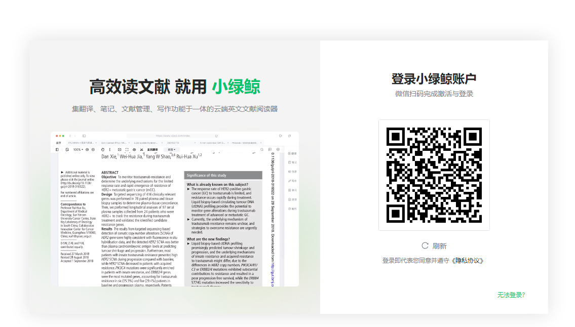Click the 刷新 refresh text button

click(439, 246)
